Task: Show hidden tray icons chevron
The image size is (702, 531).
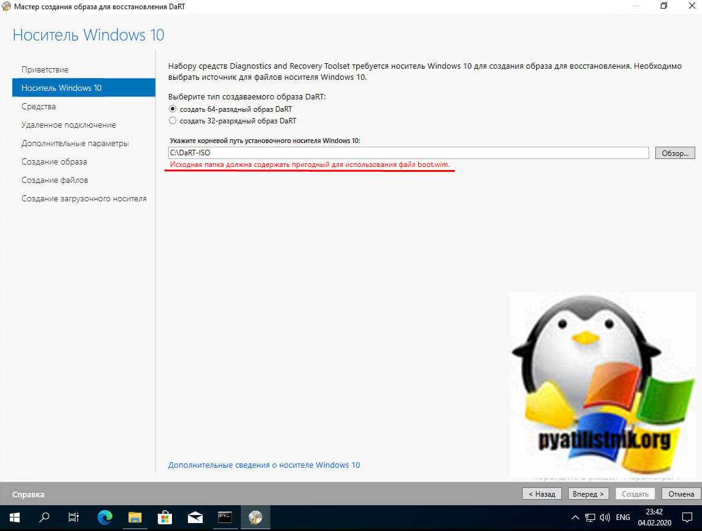Action: click(x=575, y=517)
